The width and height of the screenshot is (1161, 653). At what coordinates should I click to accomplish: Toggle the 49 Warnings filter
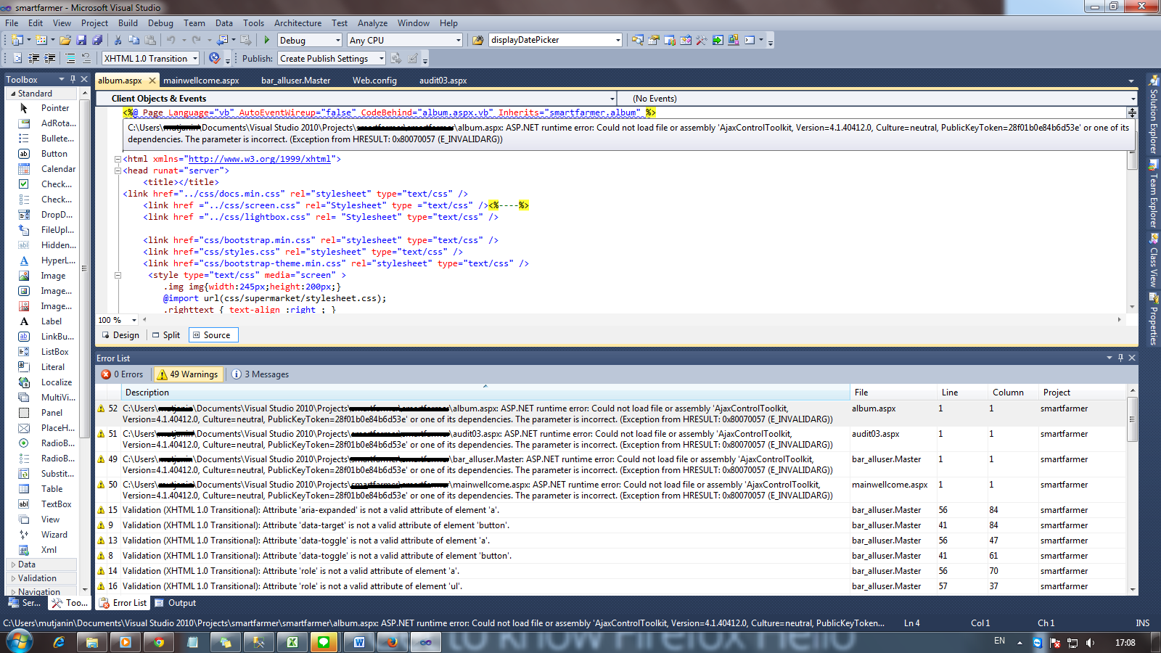pyautogui.click(x=188, y=374)
